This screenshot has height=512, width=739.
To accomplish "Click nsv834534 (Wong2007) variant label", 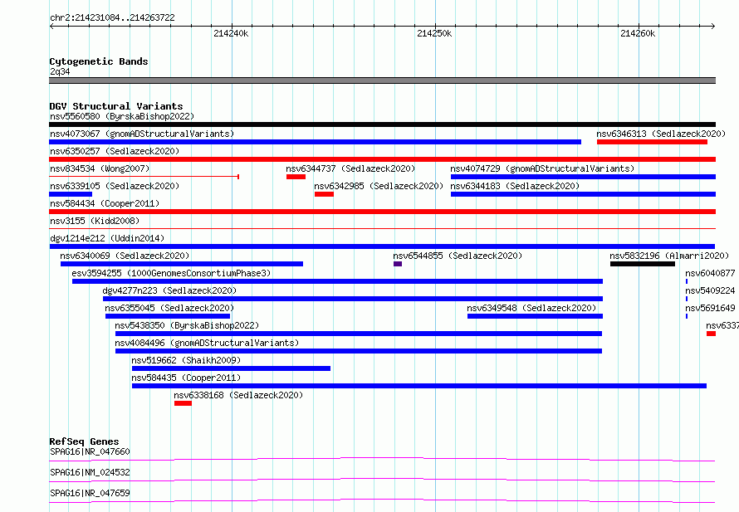I will [x=100, y=168].
